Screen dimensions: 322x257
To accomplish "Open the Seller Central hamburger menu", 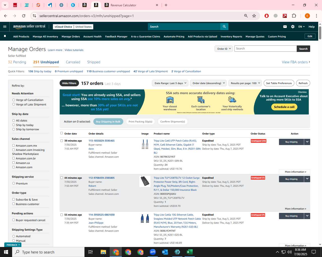I will (x=5, y=27).
